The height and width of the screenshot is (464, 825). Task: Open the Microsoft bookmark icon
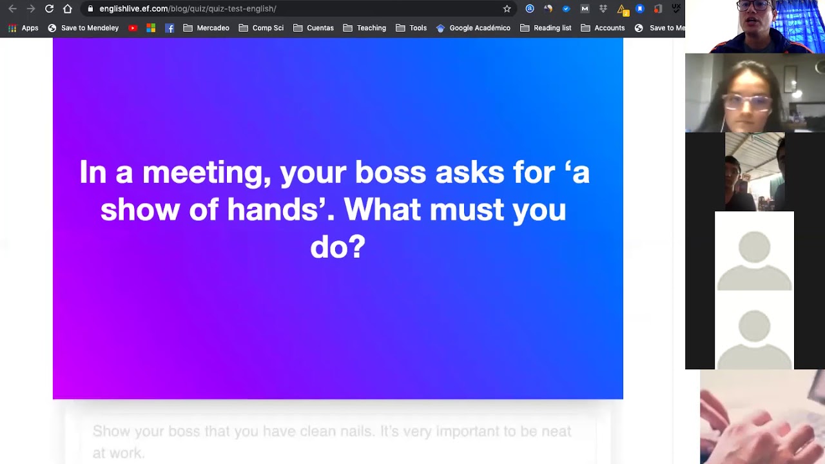[151, 28]
